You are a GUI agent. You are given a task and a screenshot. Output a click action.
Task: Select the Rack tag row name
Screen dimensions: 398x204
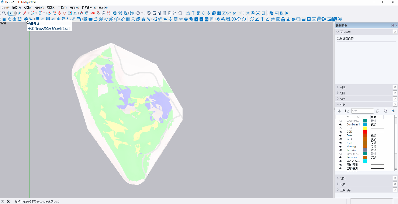(x=349, y=139)
